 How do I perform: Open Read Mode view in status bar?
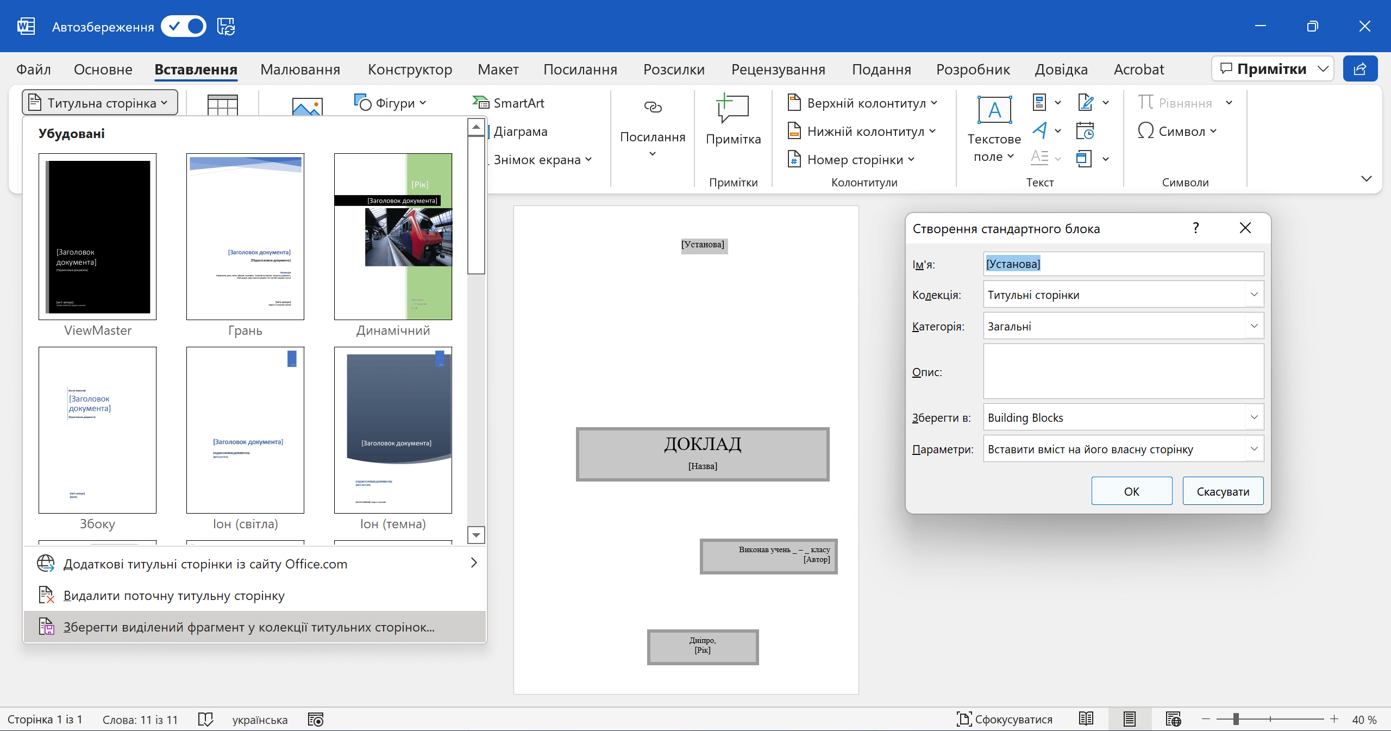tap(1086, 719)
